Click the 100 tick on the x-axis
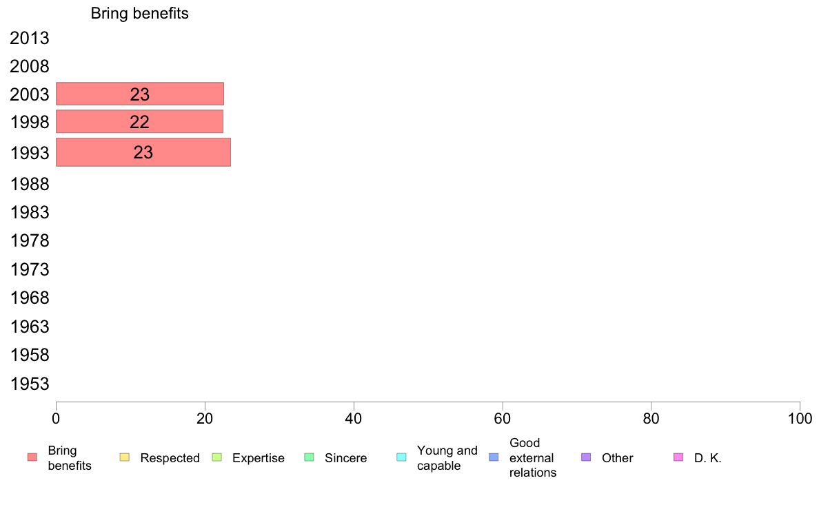 tap(800, 419)
